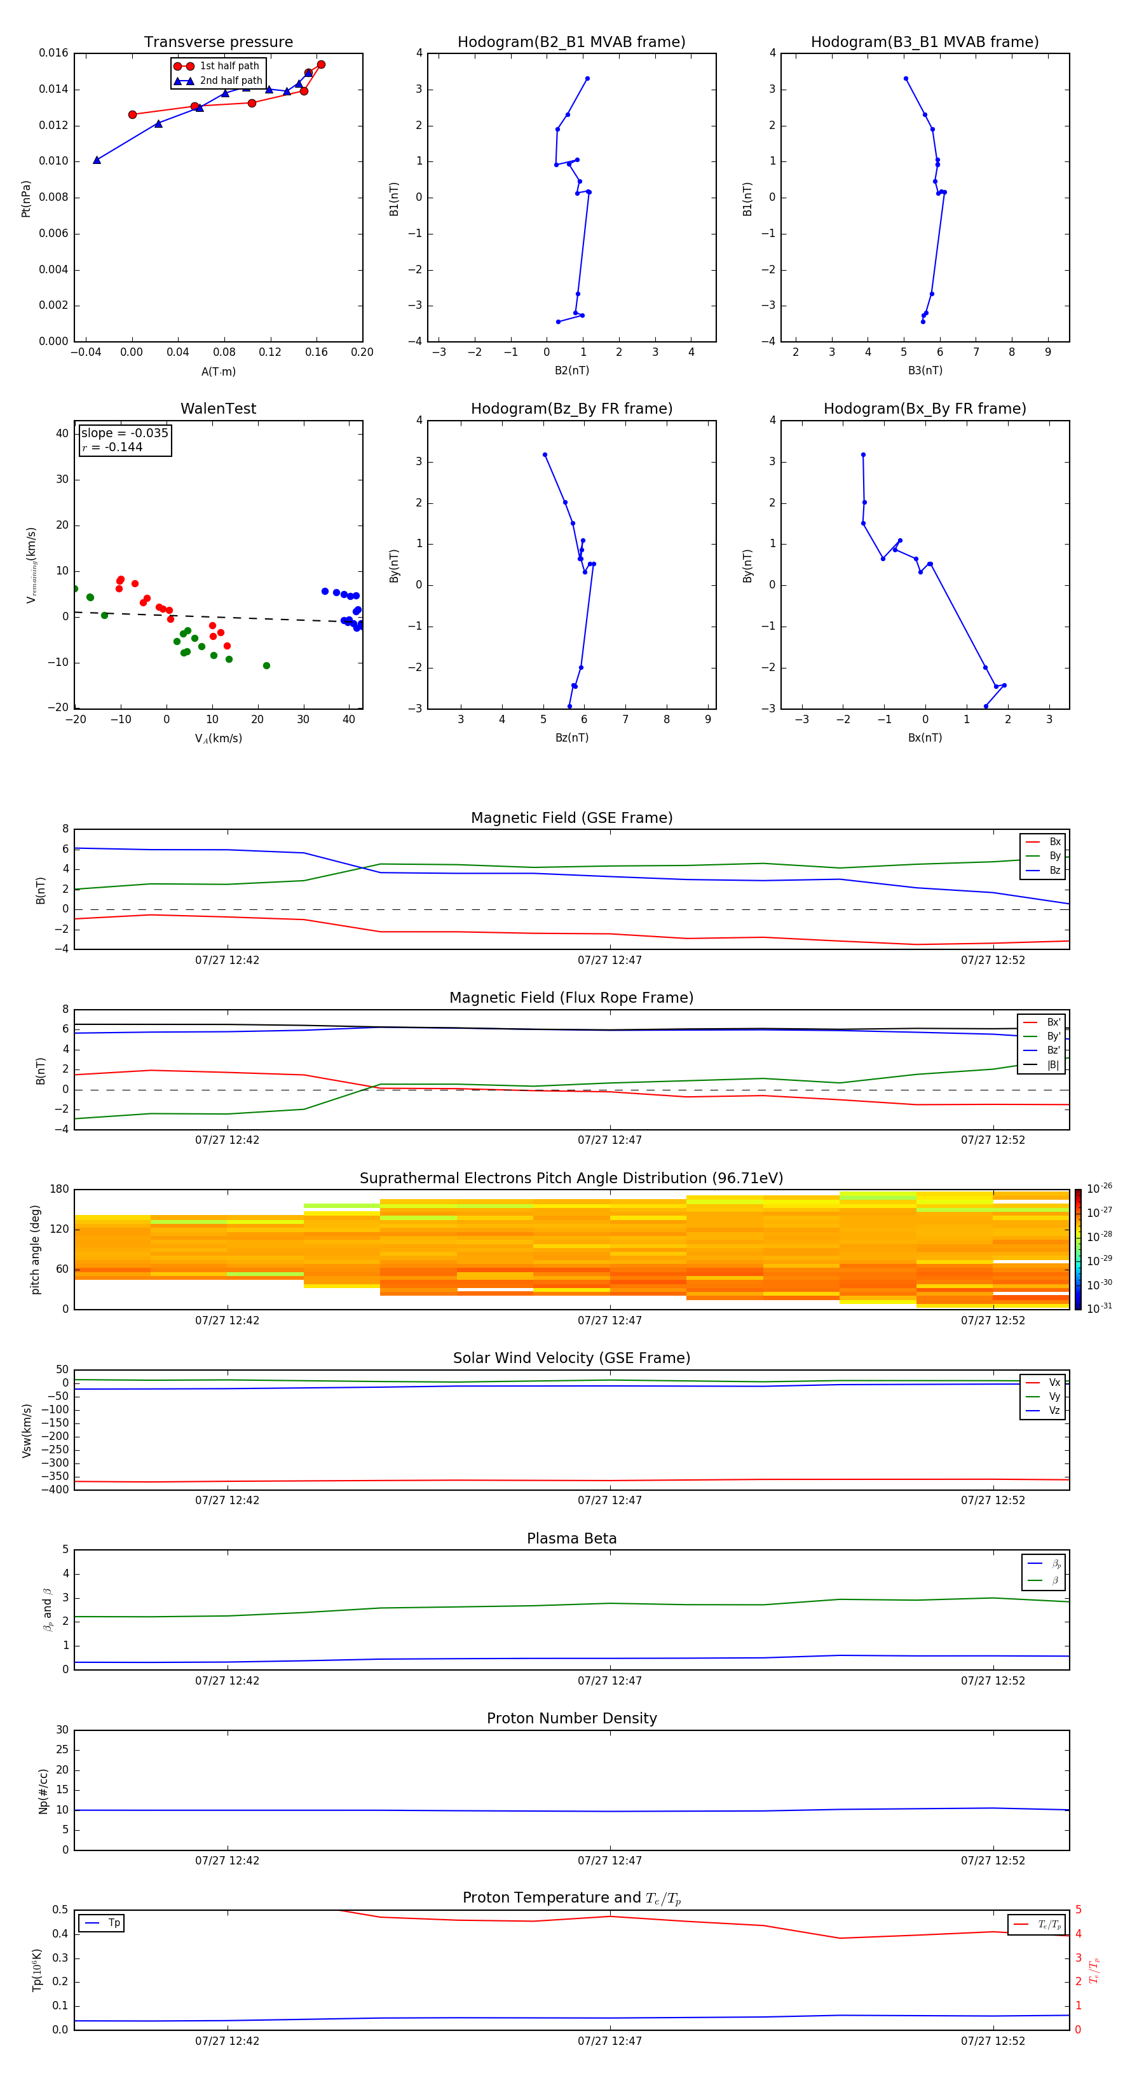The image size is (1144, 2097).
Task: Click the 'Hodogram(Bz_By FR frame)' title
Action: 571,409
